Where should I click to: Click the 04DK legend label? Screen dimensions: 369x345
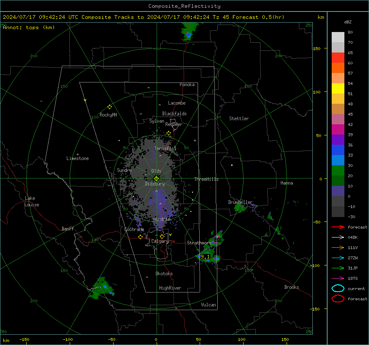point(353,238)
